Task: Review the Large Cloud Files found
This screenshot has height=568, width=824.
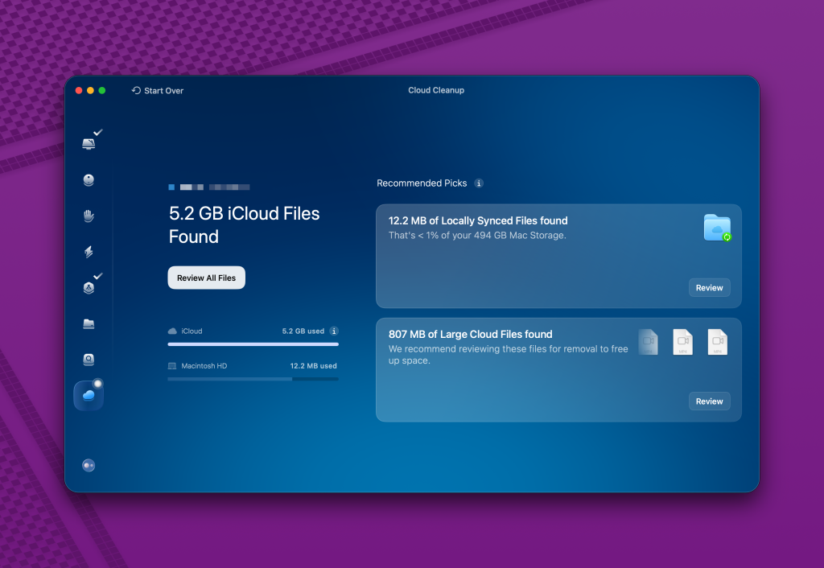Action: click(x=709, y=401)
